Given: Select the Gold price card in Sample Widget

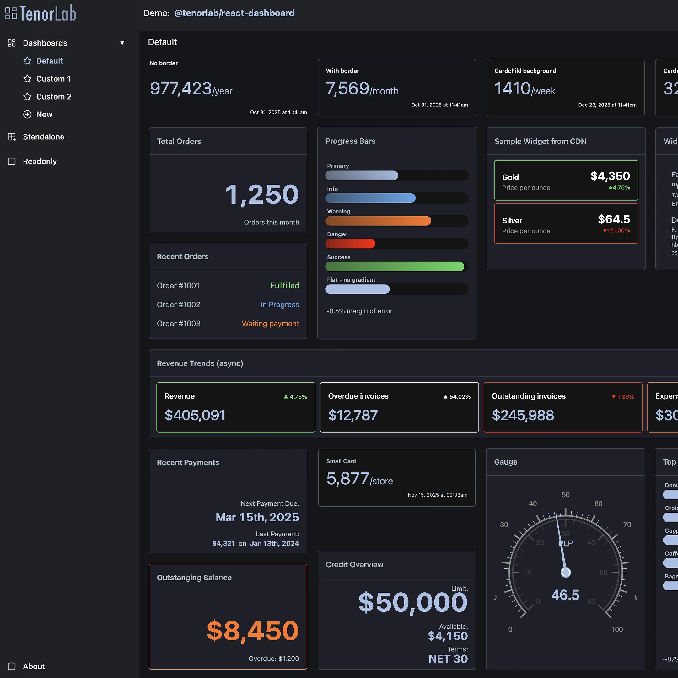Looking at the screenshot, I should (x=566, y=180).
